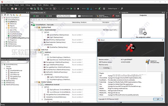The height and width of the screenshot is (106, 168).
Task: Uncheck the AddPost checkbox
Action: point(41,52)
